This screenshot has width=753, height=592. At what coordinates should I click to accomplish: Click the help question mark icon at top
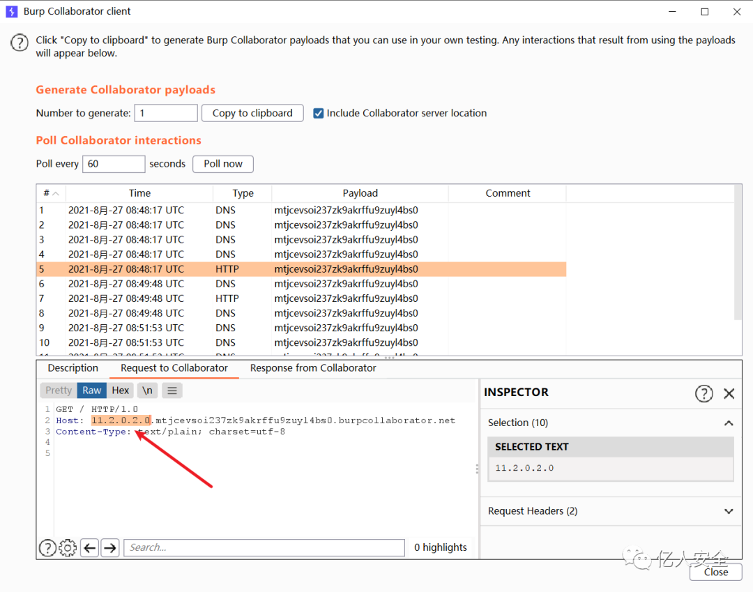(20, 43)
